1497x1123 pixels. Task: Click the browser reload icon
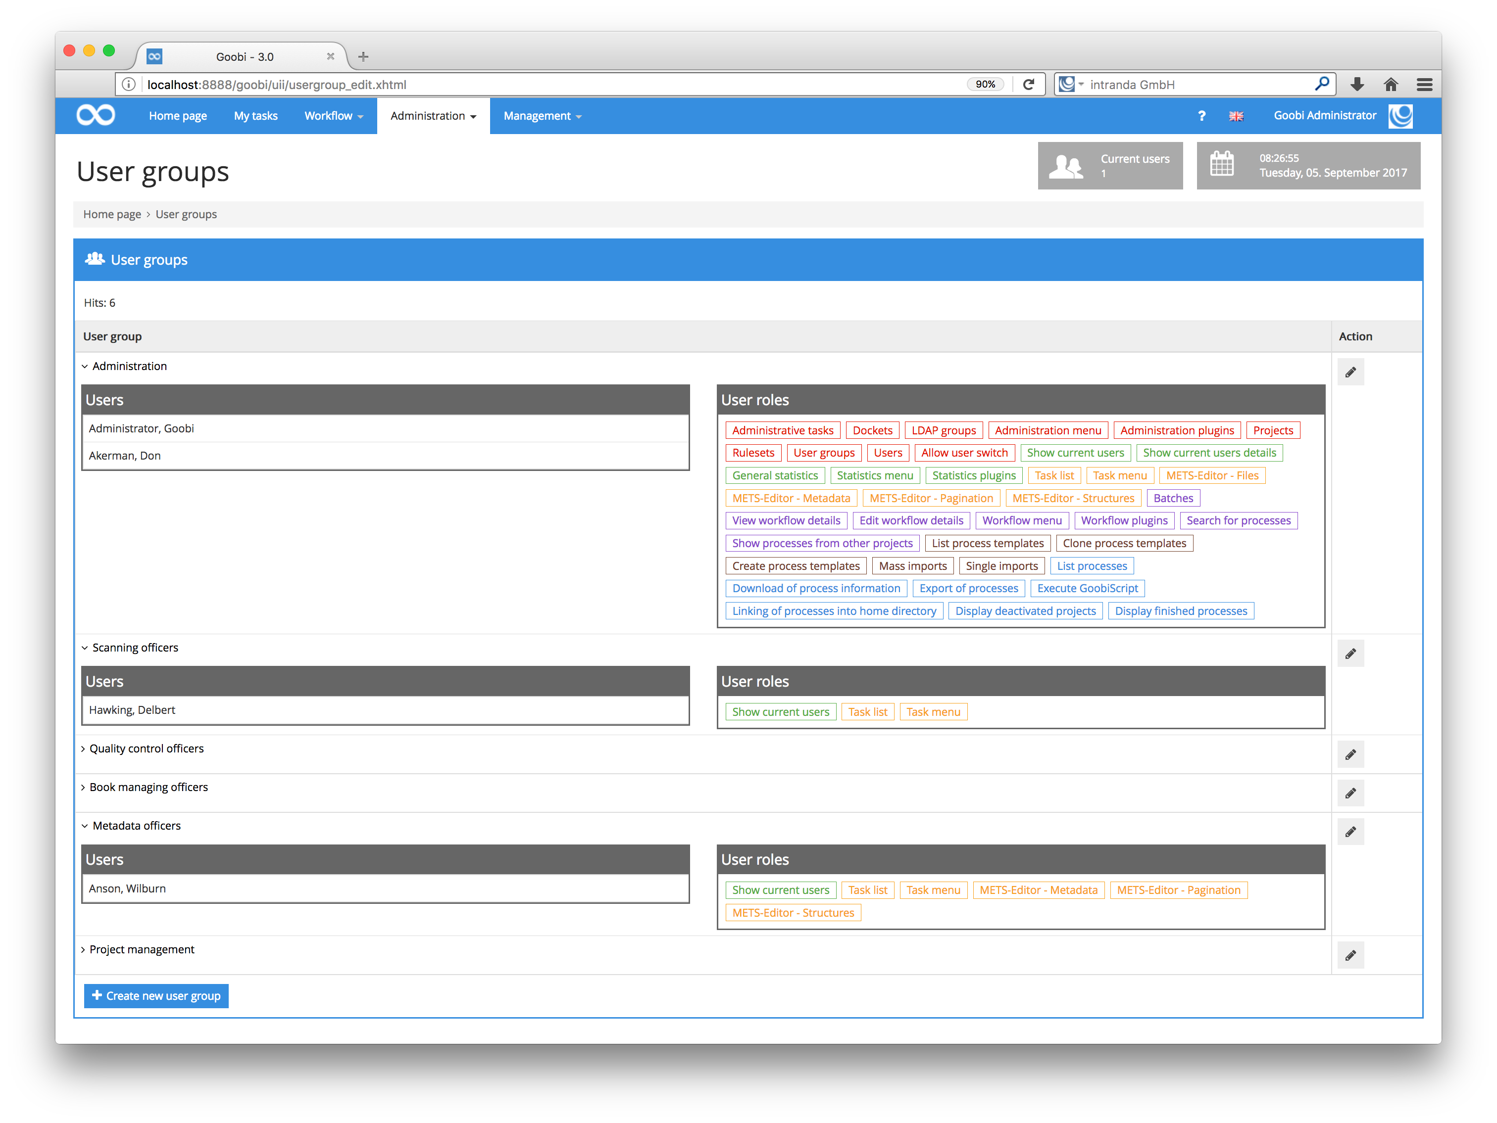(1029, 84)
